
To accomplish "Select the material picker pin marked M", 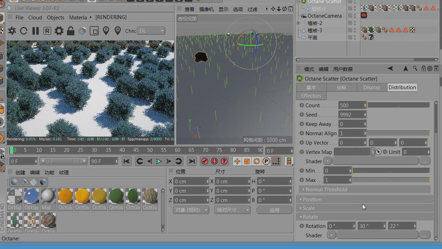I will tap(118, 31).
